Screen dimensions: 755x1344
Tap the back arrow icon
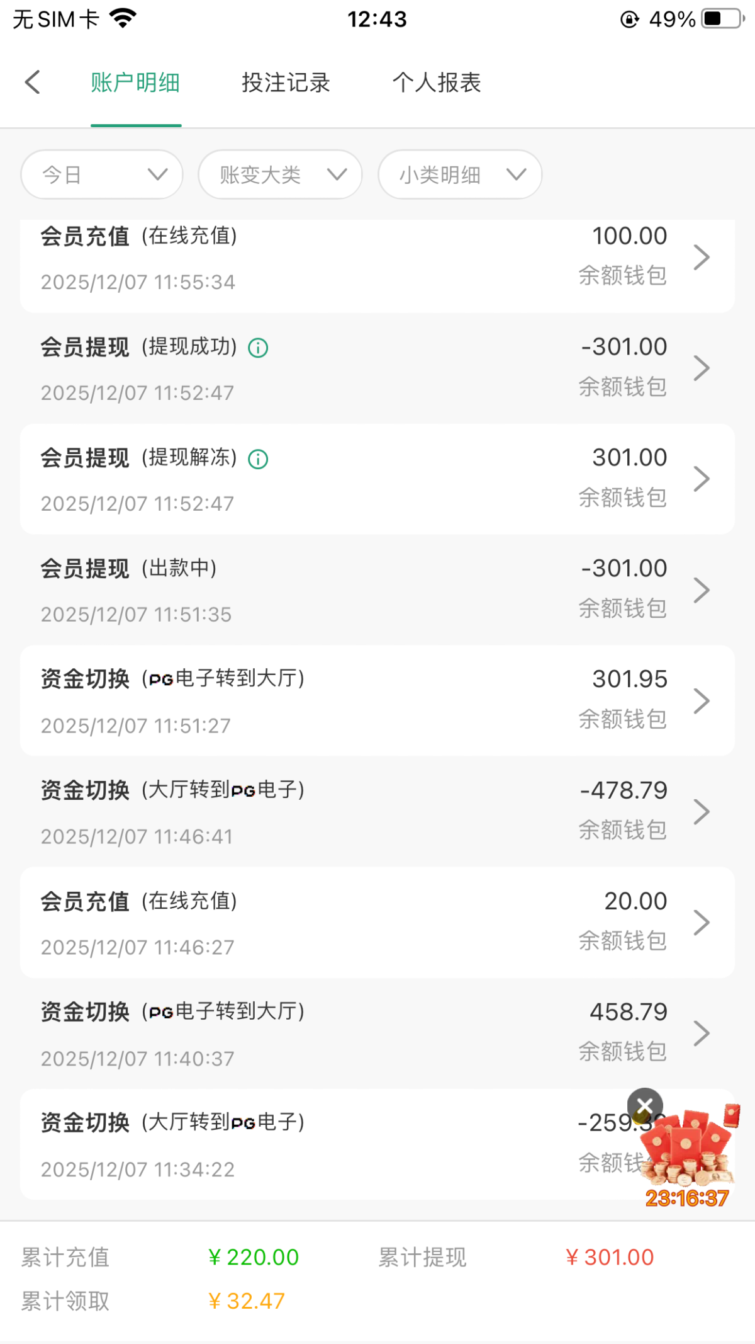33,83
